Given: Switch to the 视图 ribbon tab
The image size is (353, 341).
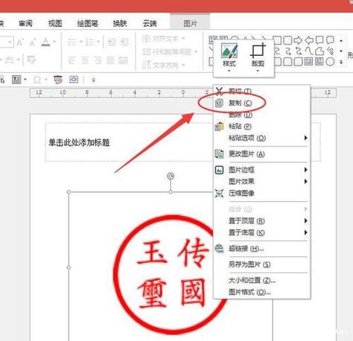Looking at the screenshot, I should (x=55, y=23).
